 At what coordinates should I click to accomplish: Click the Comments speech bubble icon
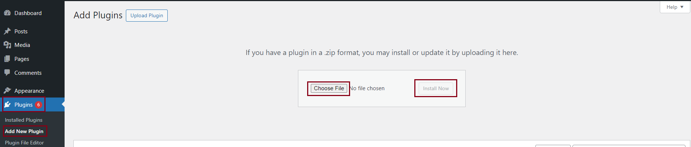click(x=7, y=73)
